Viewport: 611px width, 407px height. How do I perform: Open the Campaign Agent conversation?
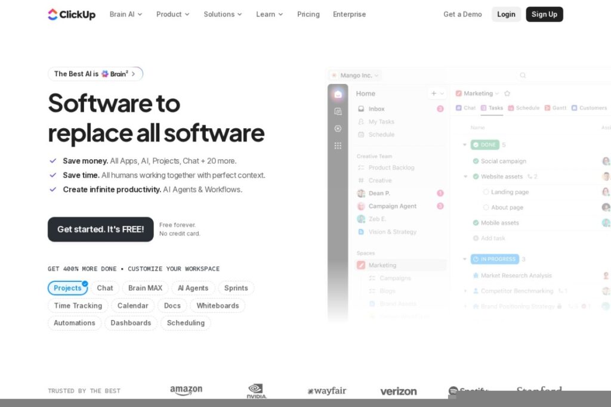(x=400, y=206)
